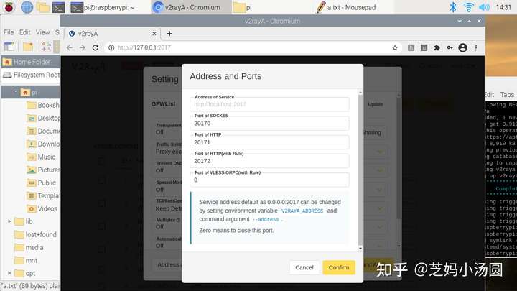Launch the terminal from the taskbar
Screen dimensions: 517x291
point(58,7)
